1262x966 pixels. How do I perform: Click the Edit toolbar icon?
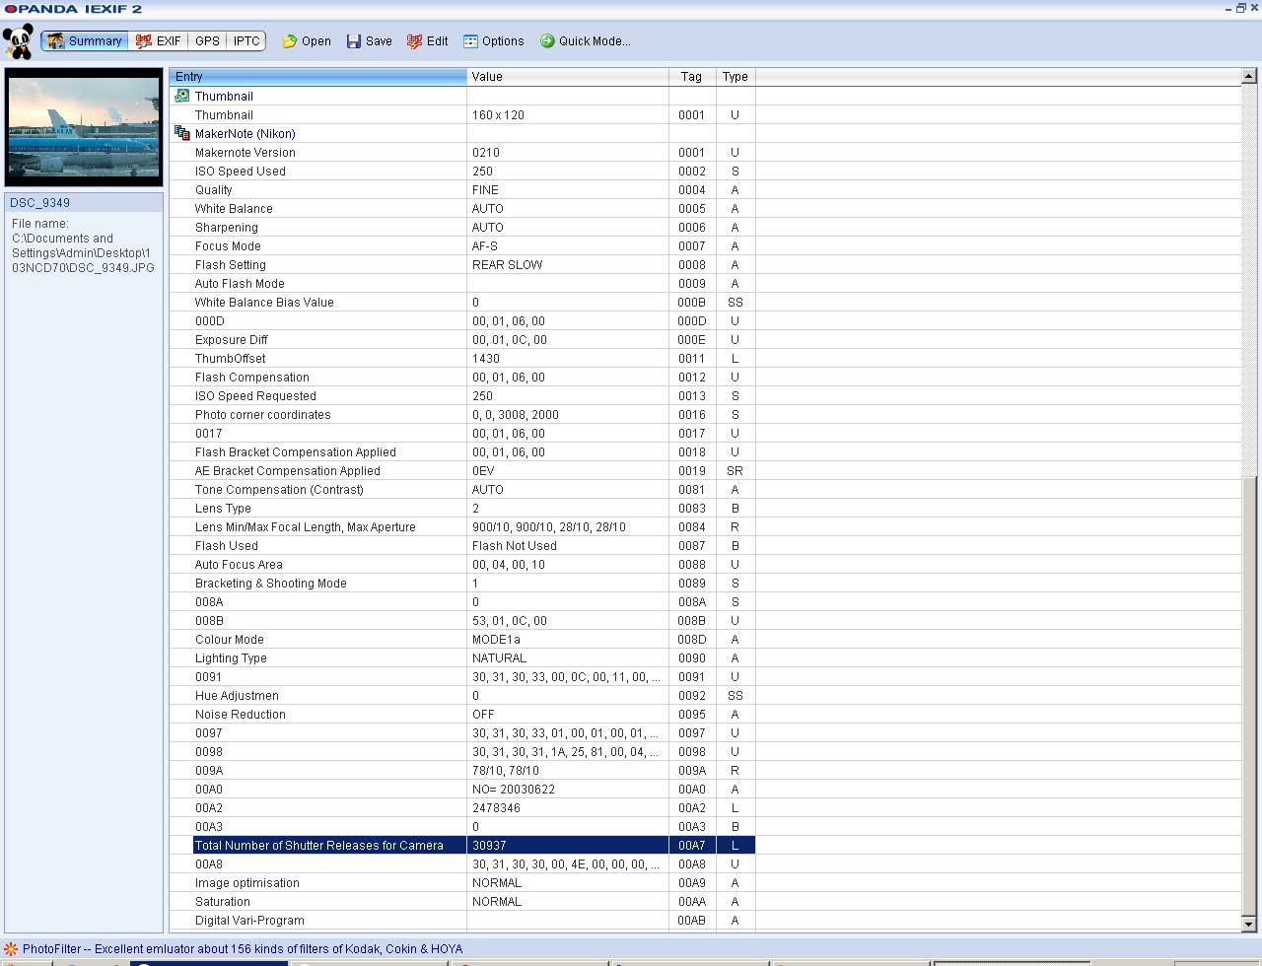(414, 41)
